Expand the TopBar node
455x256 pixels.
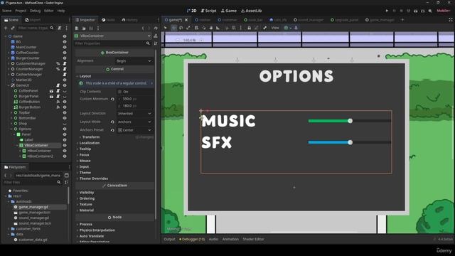[x=11, y=112]
